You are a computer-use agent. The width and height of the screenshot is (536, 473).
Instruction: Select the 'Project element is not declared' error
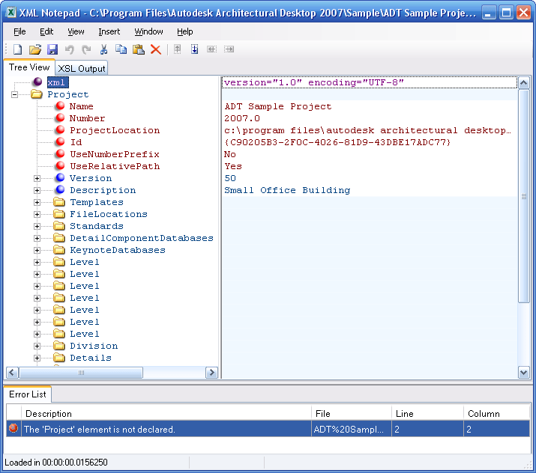tap(268, 429)
